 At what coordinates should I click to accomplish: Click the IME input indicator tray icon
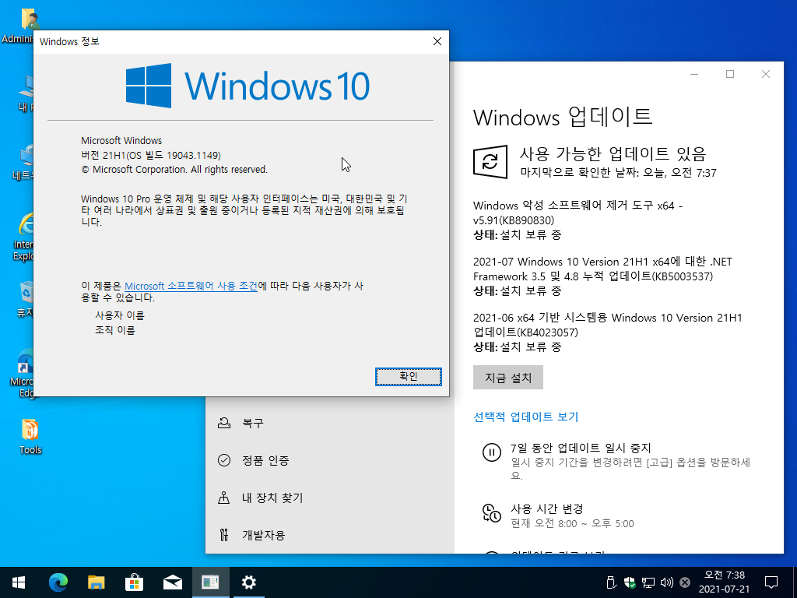pos(685,582)
